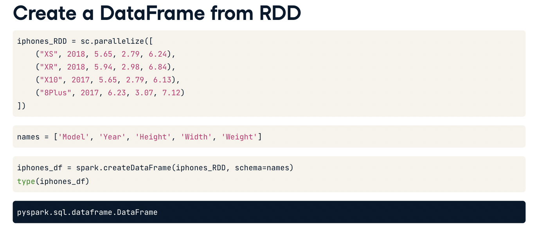Click the green 'type' keyword
The width and height of the screenshot is (536, 232).
coord(26,181)
